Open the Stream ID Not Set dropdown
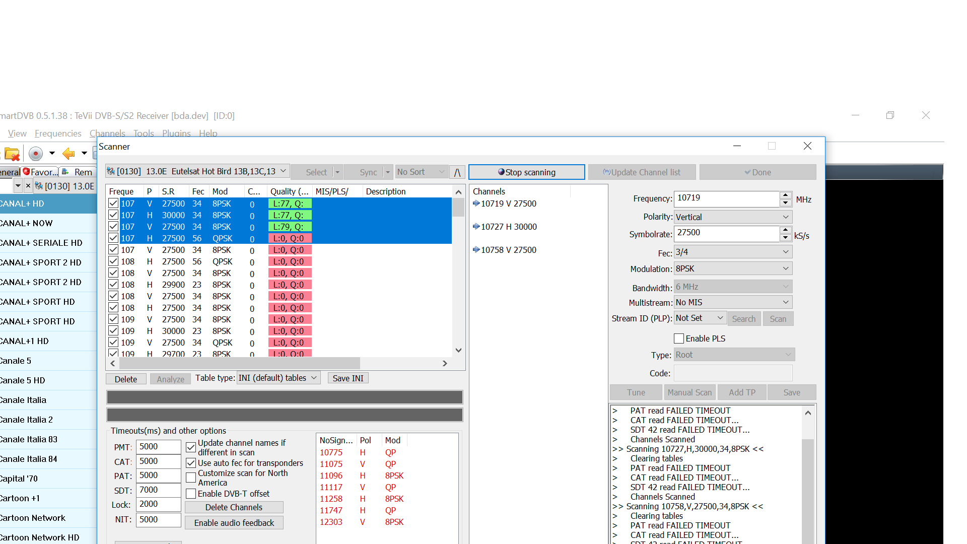 pos(700,318)
